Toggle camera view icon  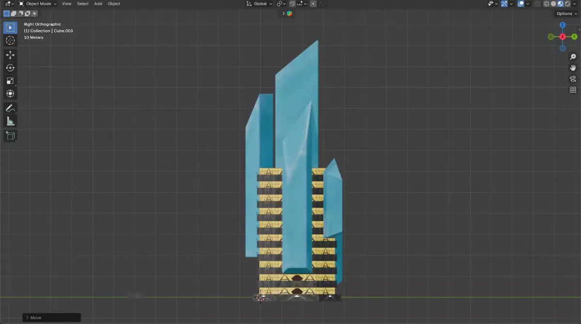[573, 79]
